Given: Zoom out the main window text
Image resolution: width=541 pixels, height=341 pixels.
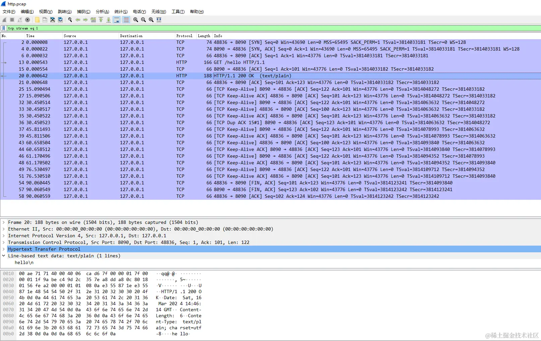Looking at the screenshot, I should [143, 20].
